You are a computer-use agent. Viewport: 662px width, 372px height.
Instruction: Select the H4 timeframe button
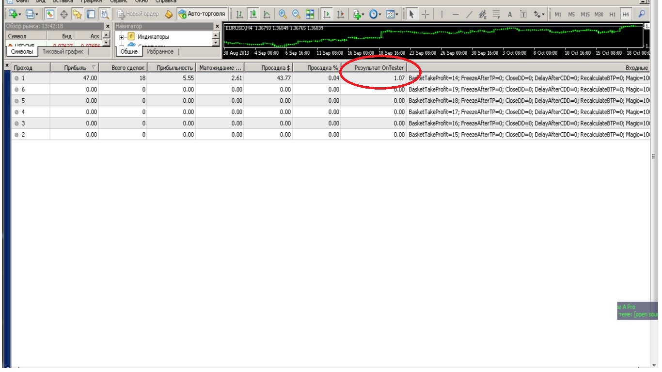626,14
